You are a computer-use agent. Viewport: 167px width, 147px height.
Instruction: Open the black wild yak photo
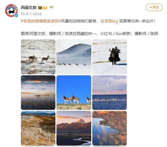coord(110,57)
